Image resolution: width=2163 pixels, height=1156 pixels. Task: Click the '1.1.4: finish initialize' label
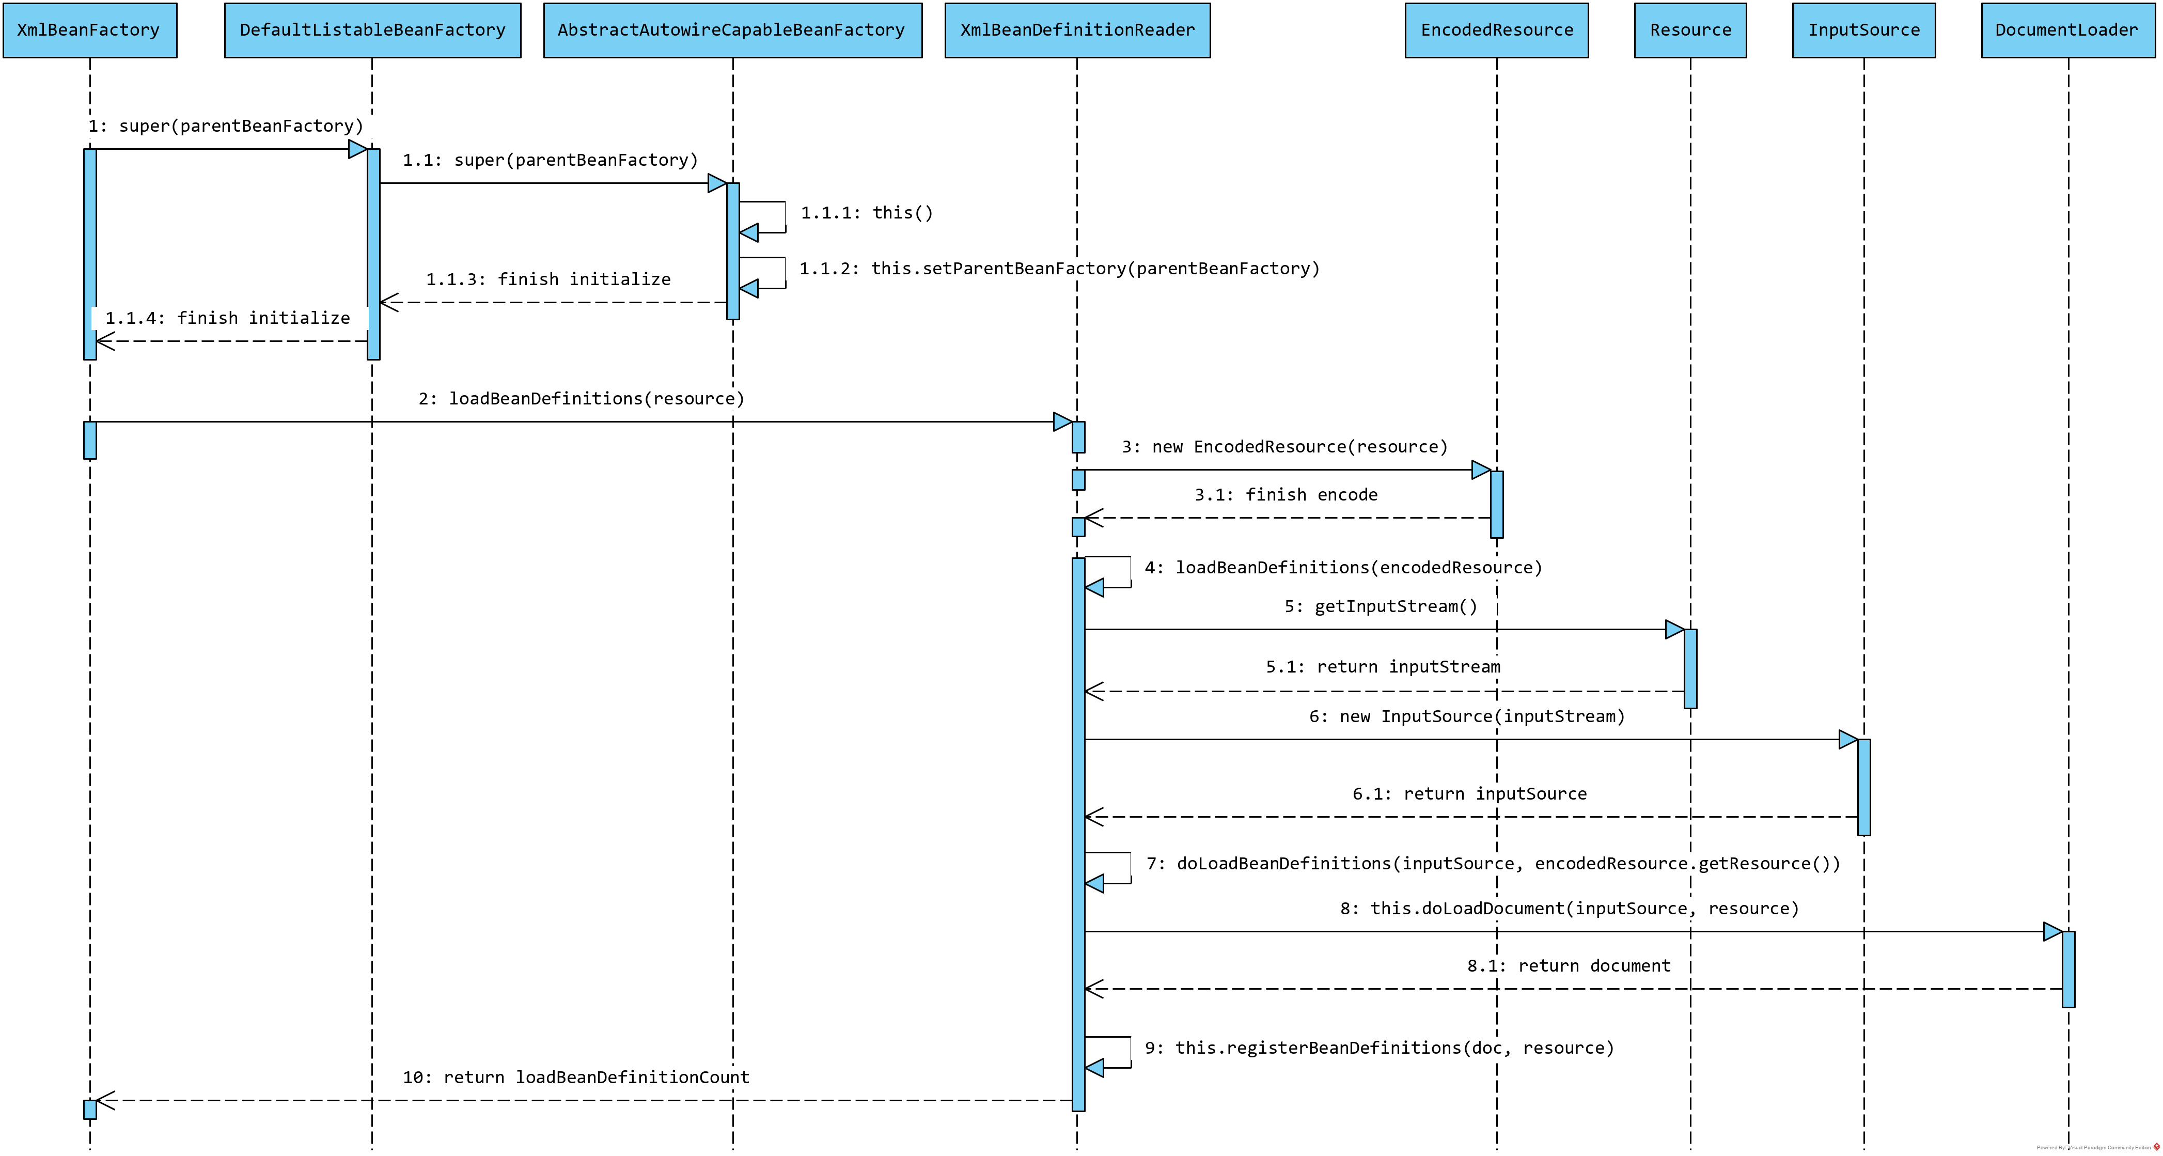[x=228, y=318]
